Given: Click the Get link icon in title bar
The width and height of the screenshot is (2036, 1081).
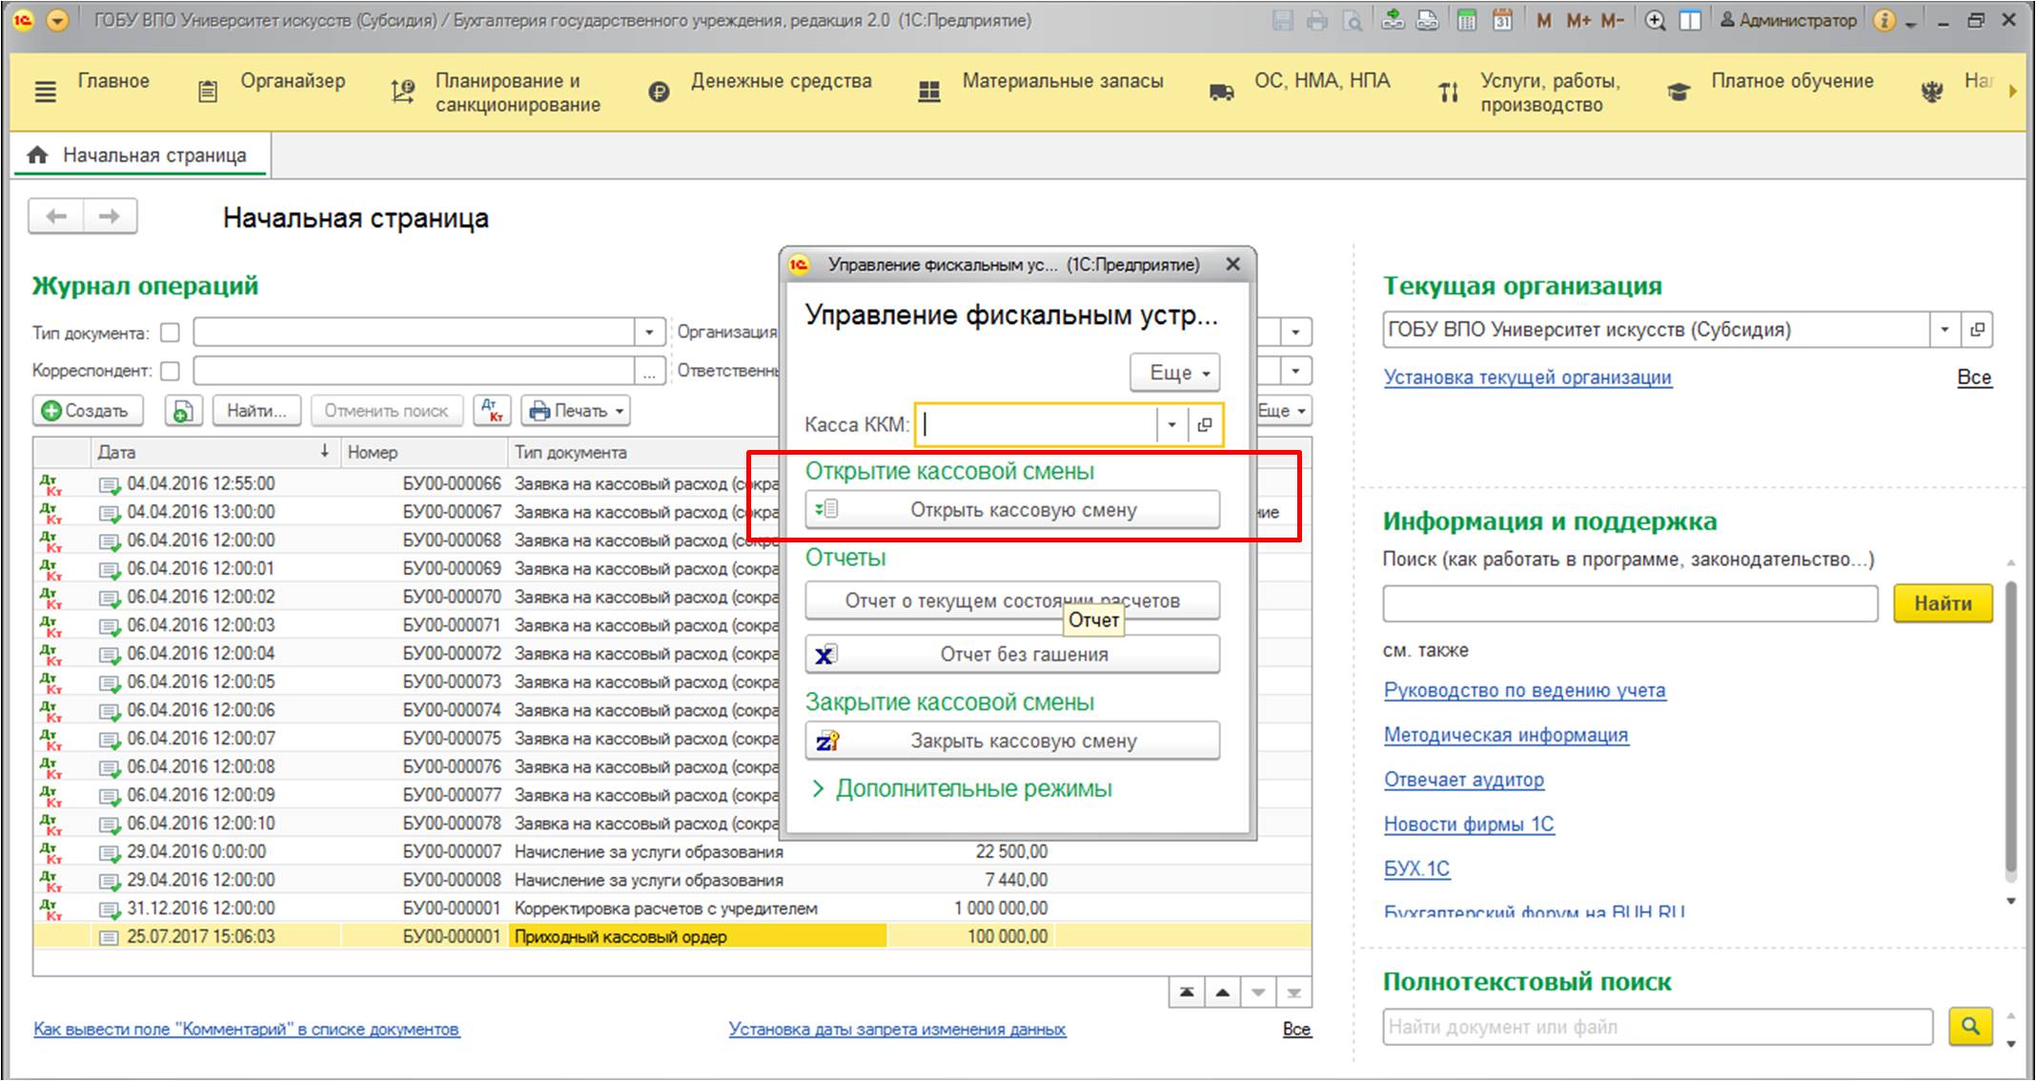Looking at the screenshot, I should 1393,20.
